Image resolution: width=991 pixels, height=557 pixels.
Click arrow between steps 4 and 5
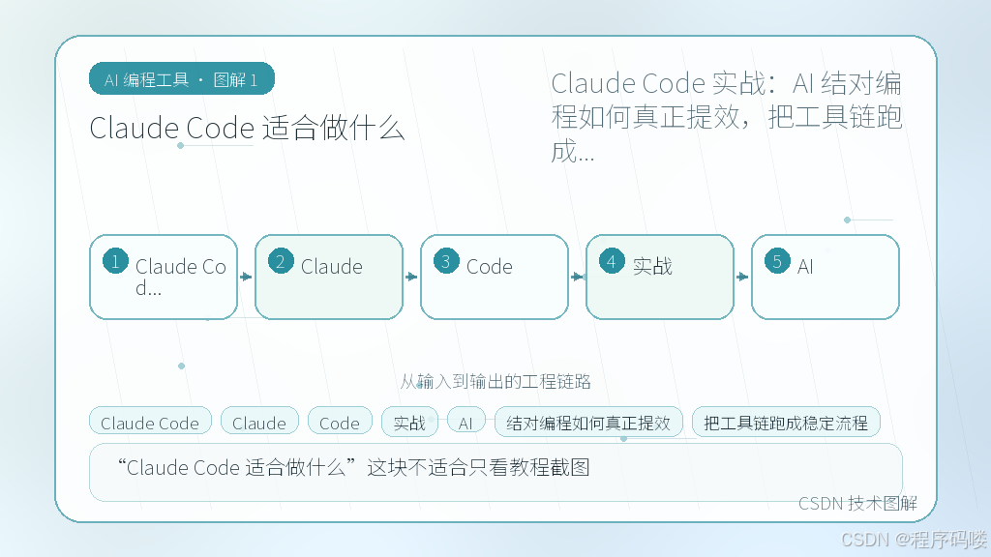pyautogui.click(x=742, y=278)
